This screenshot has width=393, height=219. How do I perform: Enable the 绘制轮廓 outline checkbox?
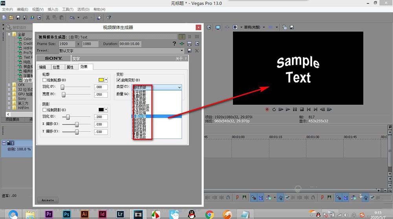pyautogui.click(x=44, y=80)
